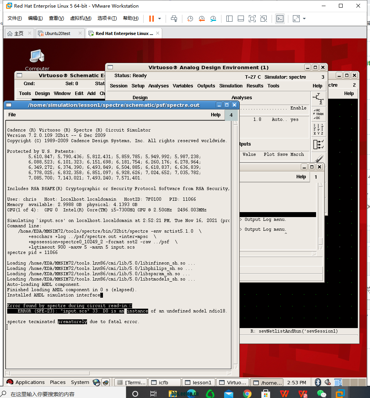Image resolution: width=370 pixels, height=398 pixels.
Task: Toggle the VMware library sidebar
Action: 229,19
